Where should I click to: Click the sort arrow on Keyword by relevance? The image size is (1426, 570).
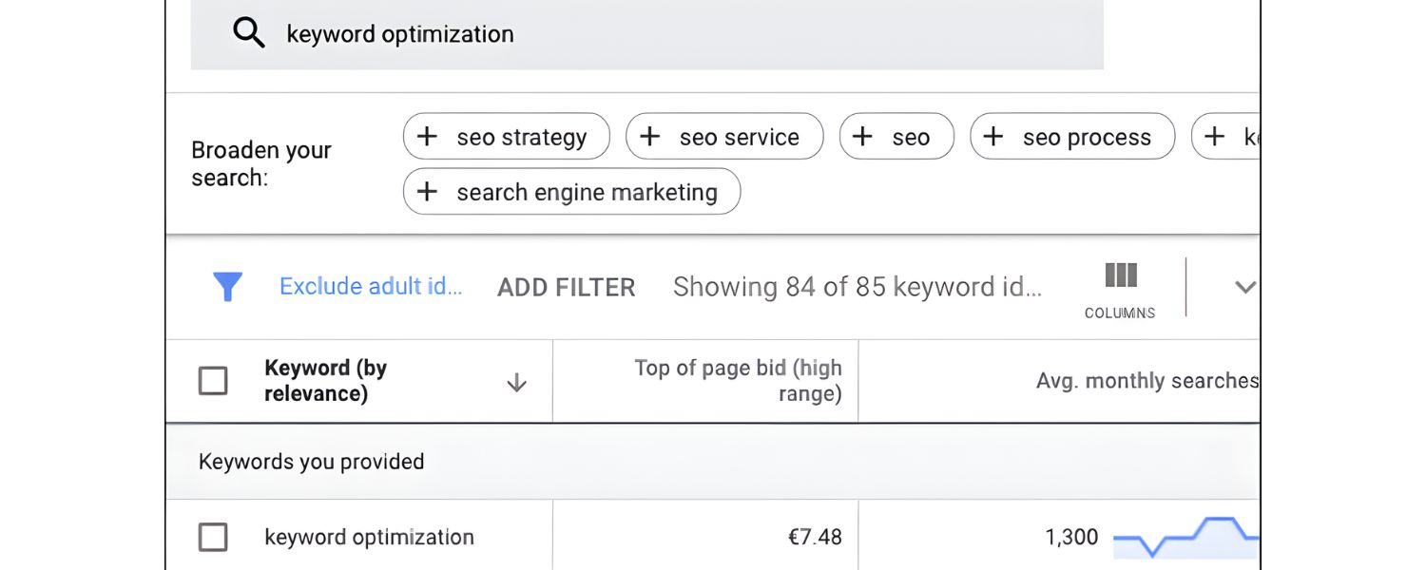point(516,382)
